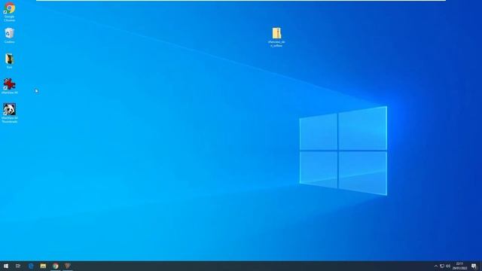Open the Recycle Bin on the desktop
The image size is (482, 271).
point(9,35)
